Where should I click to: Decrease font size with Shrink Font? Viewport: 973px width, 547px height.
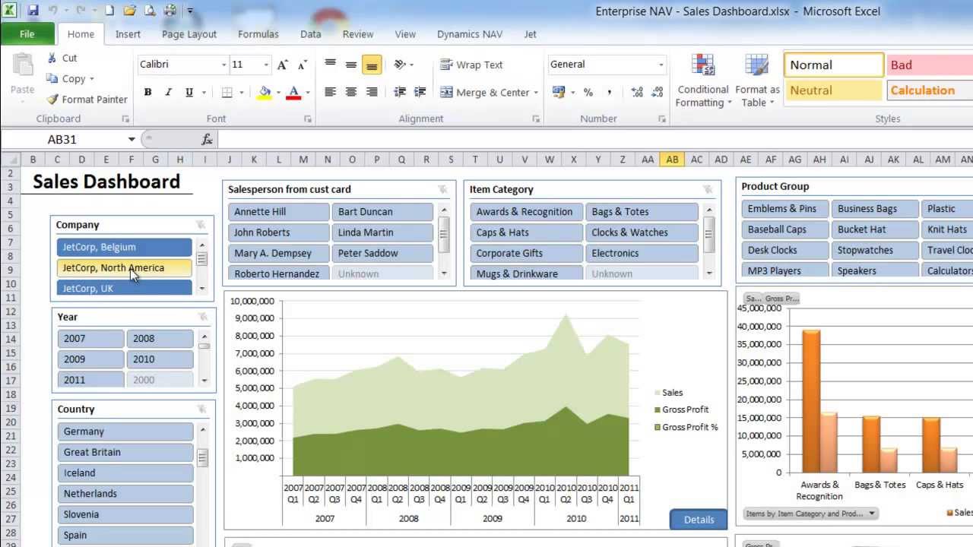click(303, 65)
